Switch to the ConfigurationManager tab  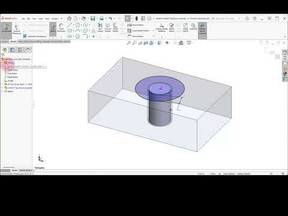(20, 50)
